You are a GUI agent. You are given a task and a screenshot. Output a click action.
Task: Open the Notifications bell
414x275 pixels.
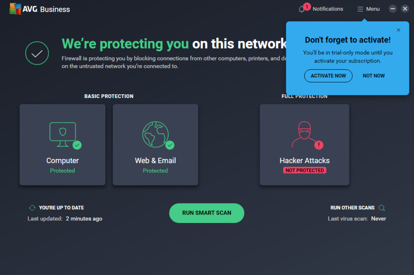pyautogui.click(x=301, y=8)
